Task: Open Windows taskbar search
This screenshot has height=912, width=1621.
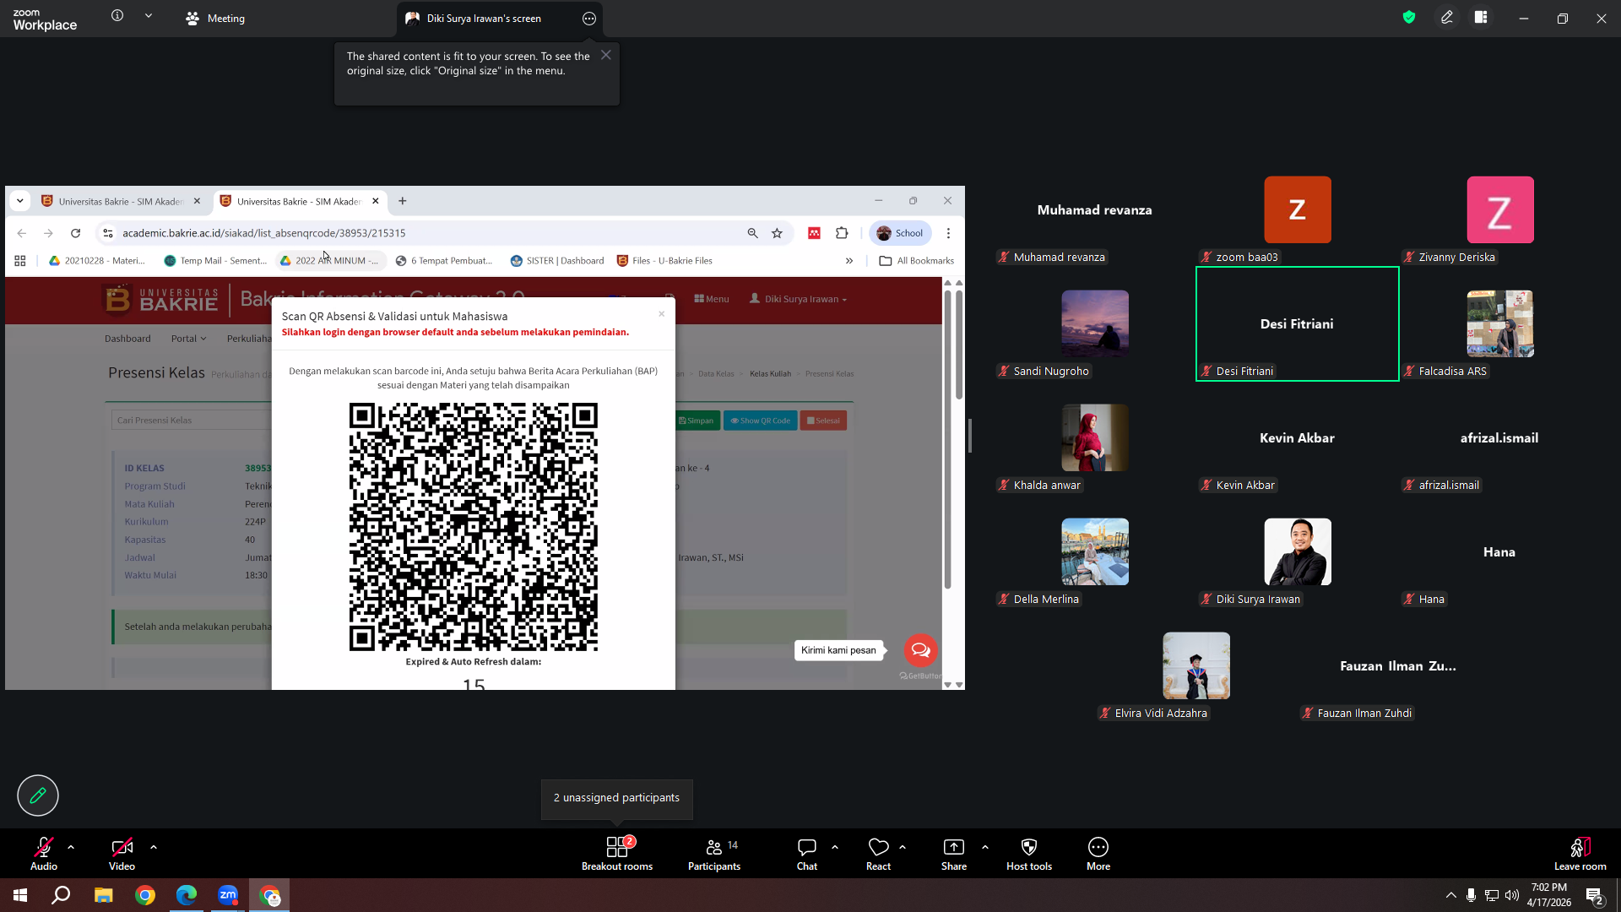Action: click(x=61, y=895)
